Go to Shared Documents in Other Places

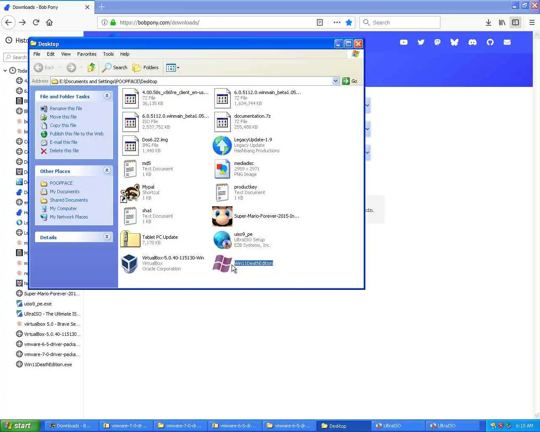point(69,200)
